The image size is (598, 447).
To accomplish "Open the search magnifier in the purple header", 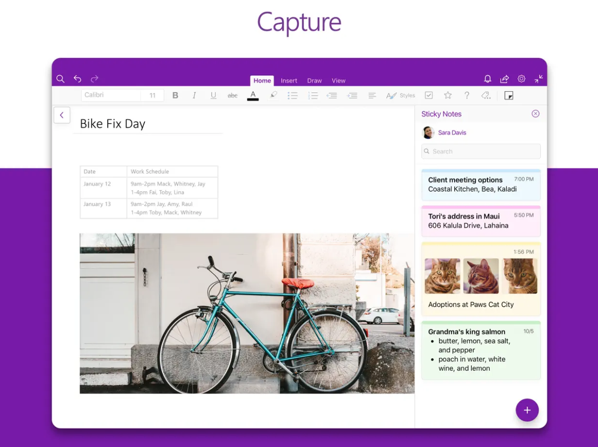I will [x=60, y=79].
